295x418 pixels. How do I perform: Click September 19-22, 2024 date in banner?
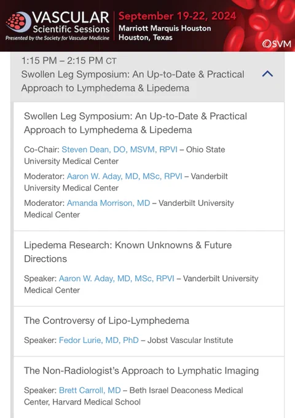point(177,16)
